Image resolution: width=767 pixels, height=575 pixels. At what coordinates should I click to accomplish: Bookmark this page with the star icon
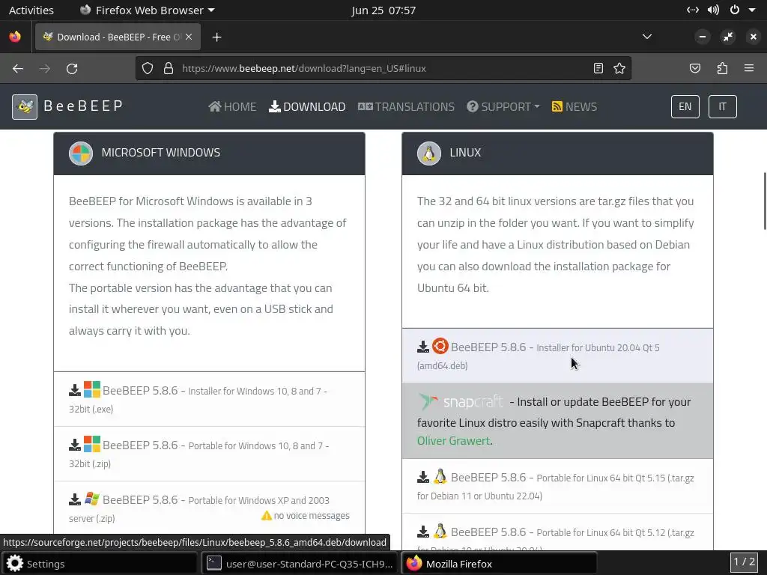point(619,68)
